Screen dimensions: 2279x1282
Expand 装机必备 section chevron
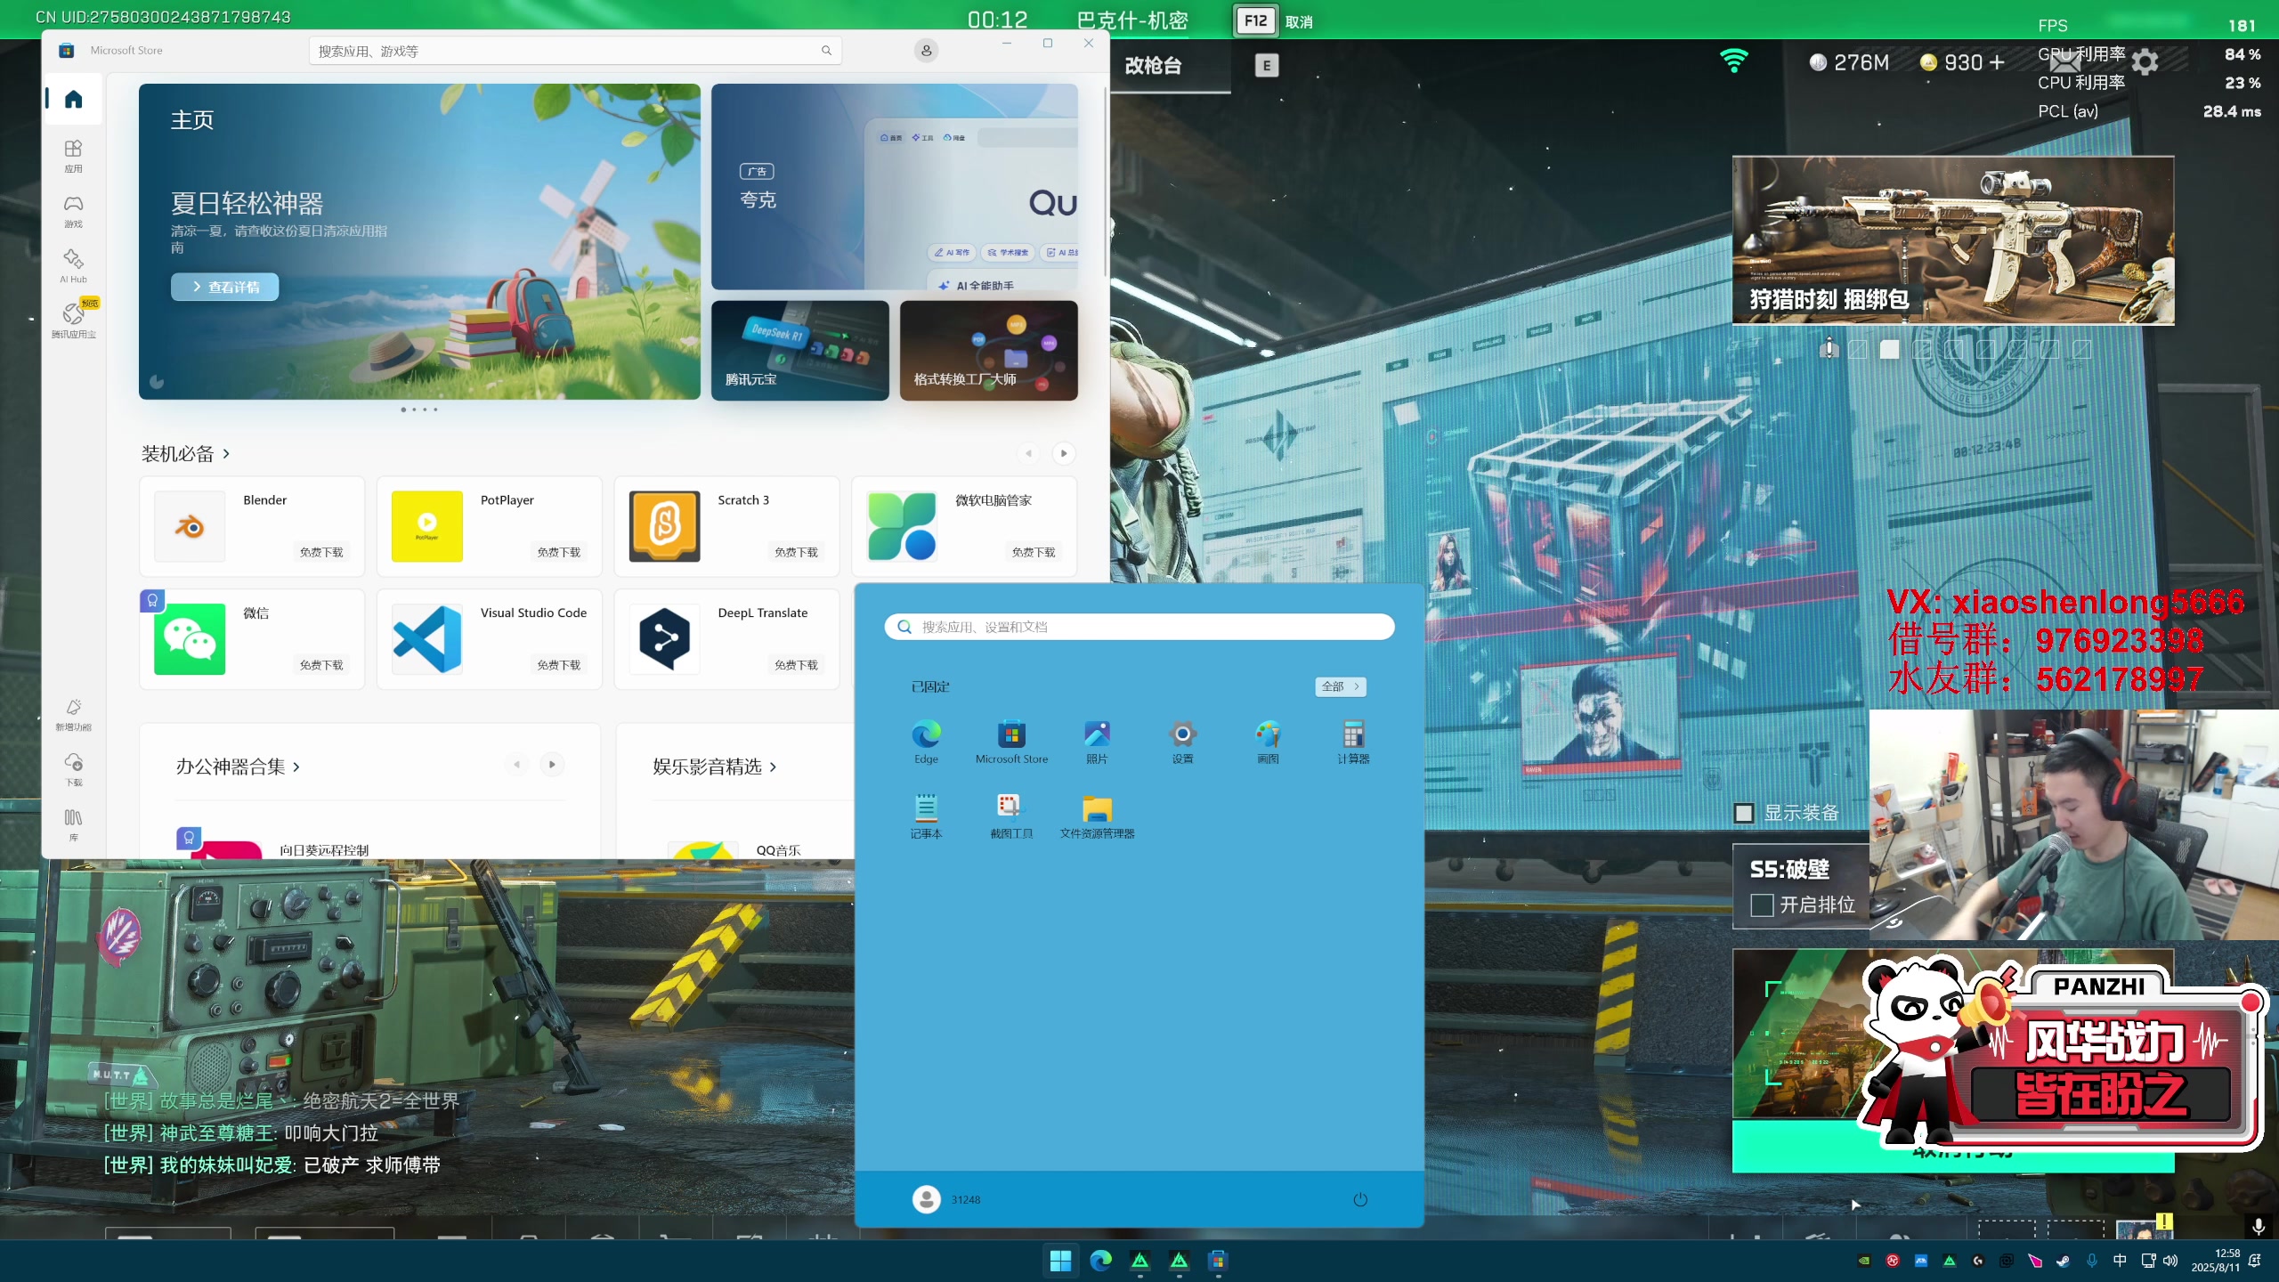point(226,454)
